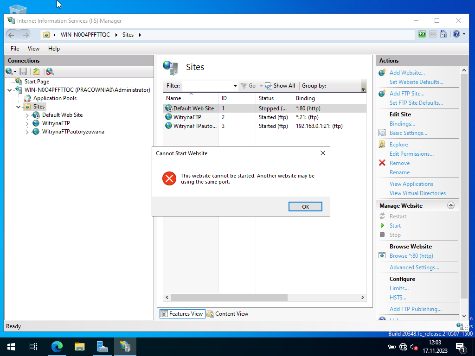Open the View menu
Screen dimensions: 475x356
(33, 48)
